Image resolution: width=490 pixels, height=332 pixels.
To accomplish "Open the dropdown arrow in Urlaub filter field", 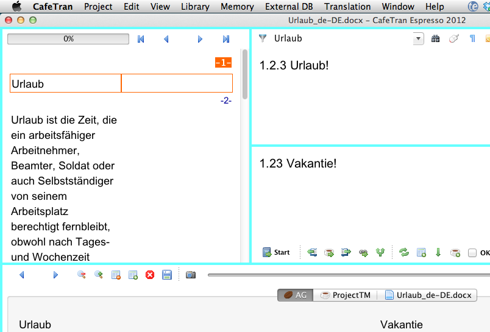I will [418, 39].
